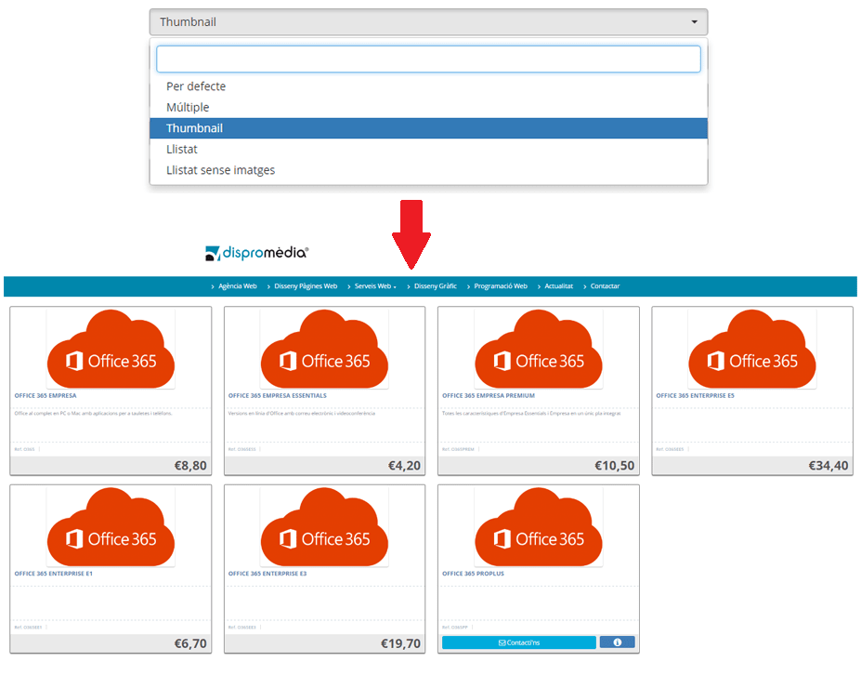861x675 pixels.
Task: Open the Office 365 Empresa Premium image
Action: 539,349
